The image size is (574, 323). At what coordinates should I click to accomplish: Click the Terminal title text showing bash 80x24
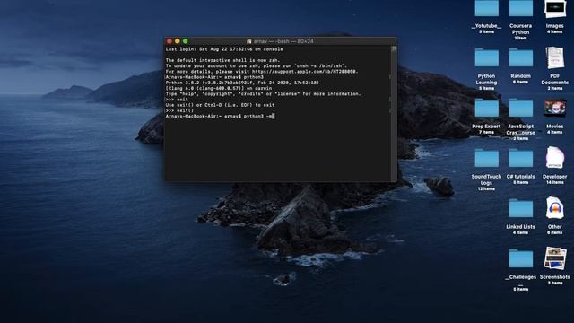283,41
